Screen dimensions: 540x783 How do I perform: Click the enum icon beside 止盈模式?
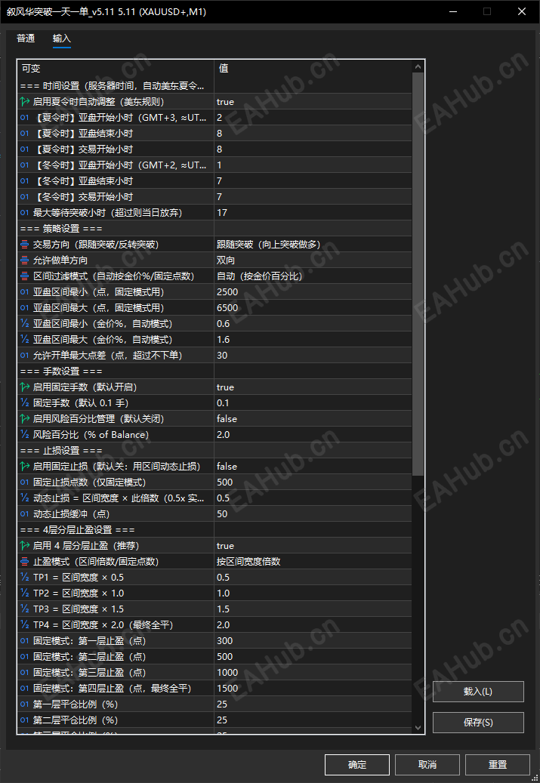pos(24,562)
